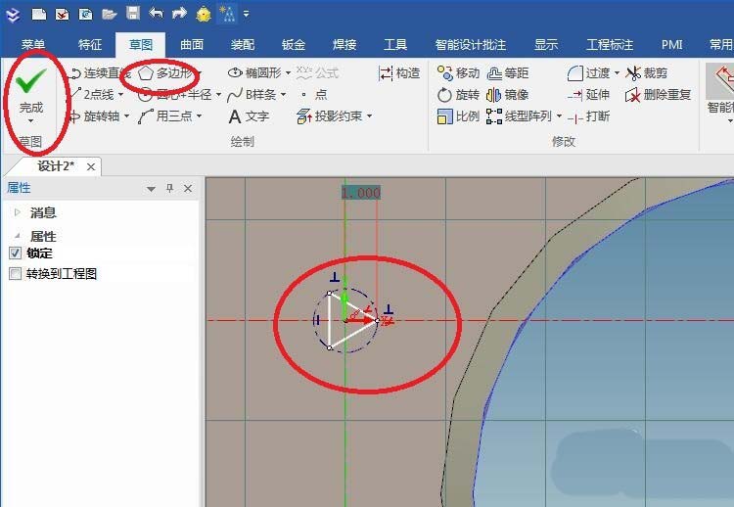Screen dimensions: 734x507
Task: Switch to the 工程标注 ribbon tab
Action: point(610,44)
